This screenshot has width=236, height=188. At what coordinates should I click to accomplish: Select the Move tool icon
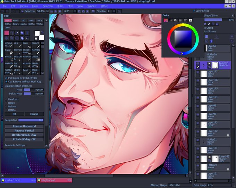click(x=7, y=38)
